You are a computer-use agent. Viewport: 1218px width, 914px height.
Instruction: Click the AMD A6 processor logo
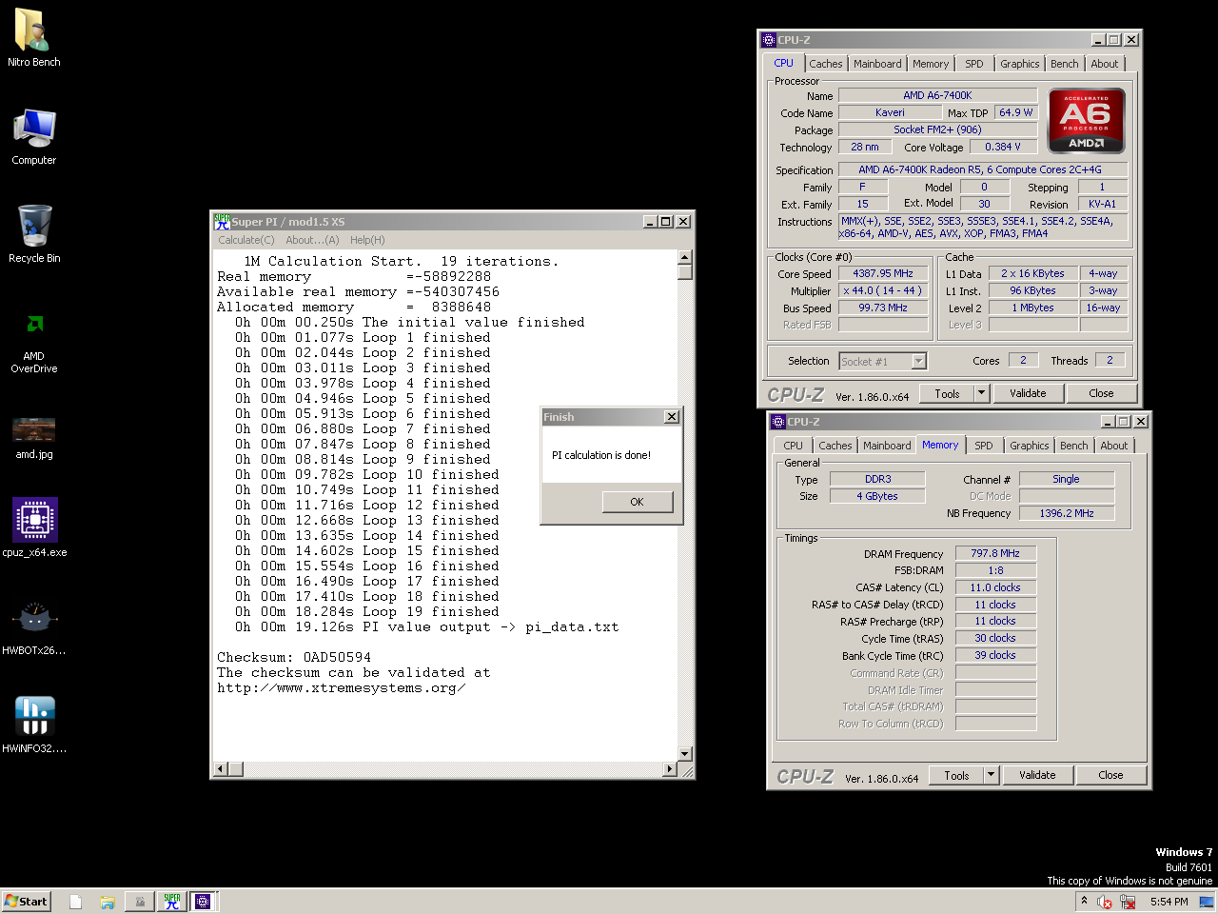point(1087,121)
